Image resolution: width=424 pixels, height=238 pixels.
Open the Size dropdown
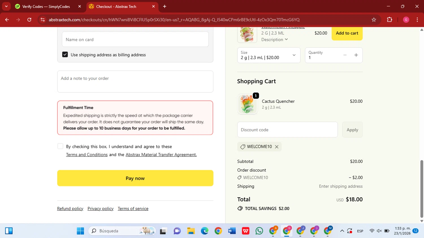tap(269, 55)
